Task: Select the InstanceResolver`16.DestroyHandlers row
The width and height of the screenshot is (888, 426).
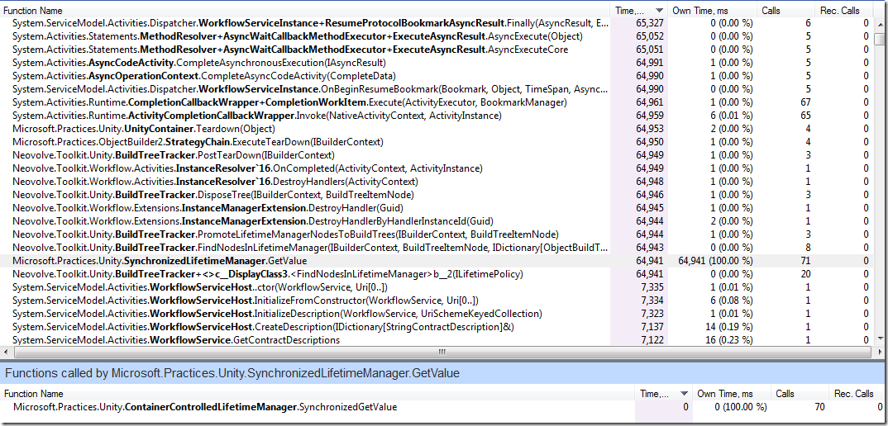Action: pos(436,181)
